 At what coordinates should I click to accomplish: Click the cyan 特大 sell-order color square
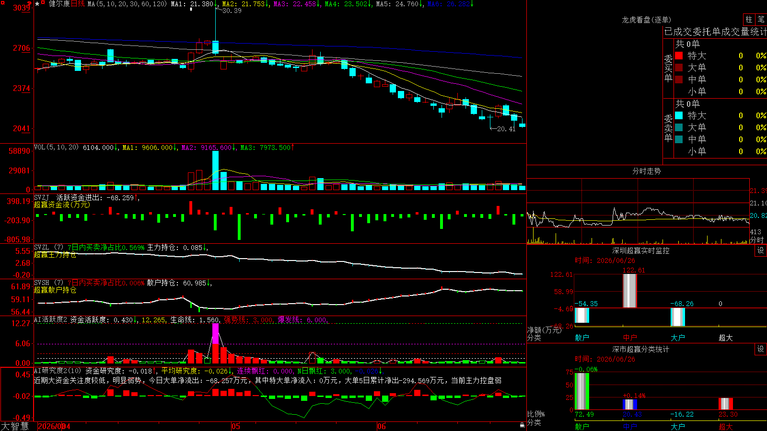[679, 115]
